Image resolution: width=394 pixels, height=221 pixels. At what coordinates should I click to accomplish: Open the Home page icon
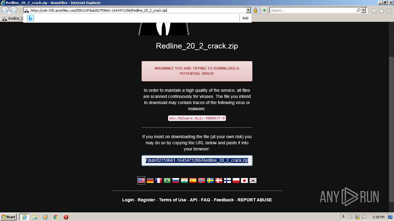coord(374,11)
